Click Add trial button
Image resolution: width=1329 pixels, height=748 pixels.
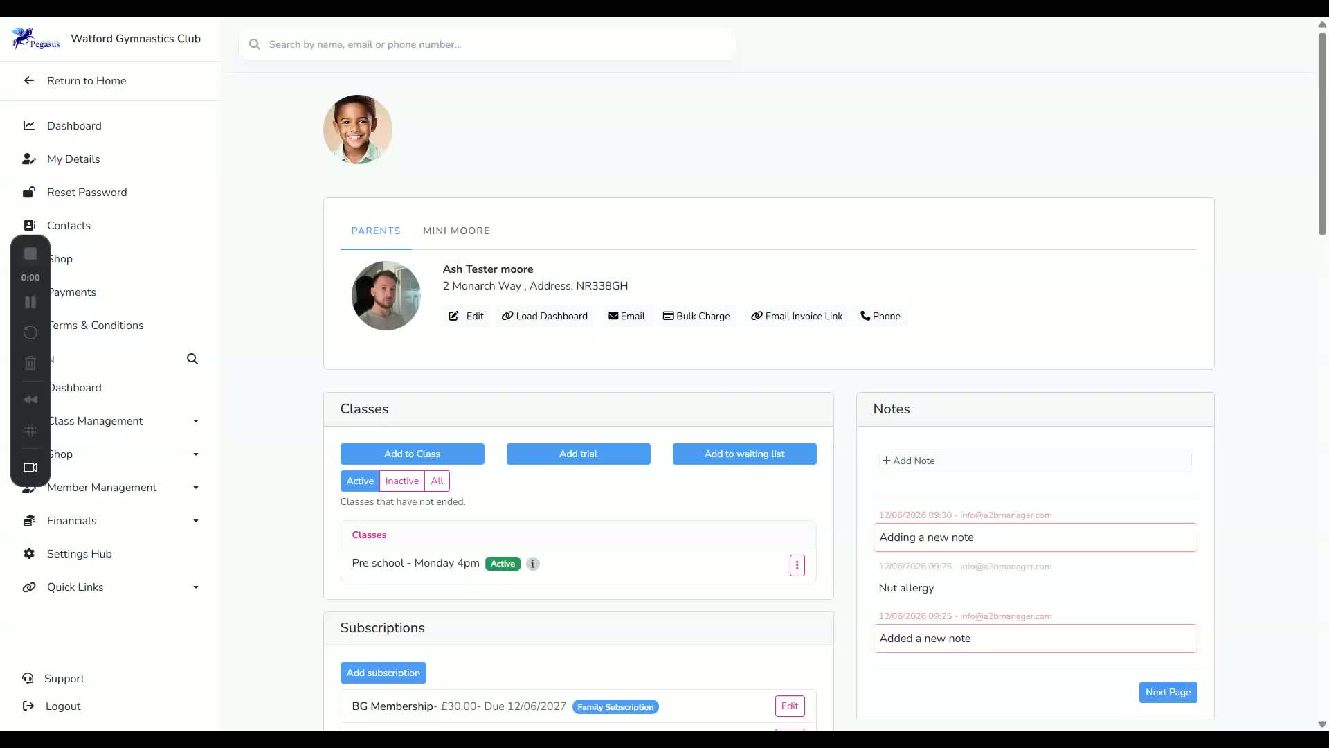click(x=579, y=454)
